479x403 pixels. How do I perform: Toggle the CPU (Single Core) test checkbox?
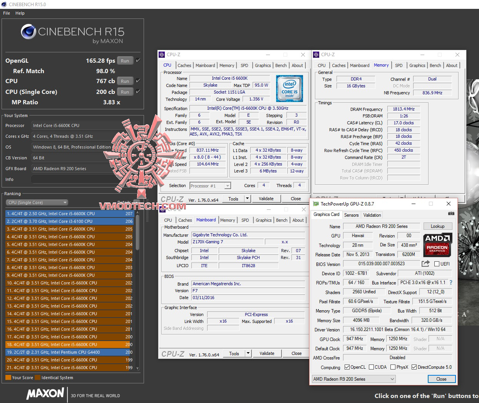pos(138,92)
